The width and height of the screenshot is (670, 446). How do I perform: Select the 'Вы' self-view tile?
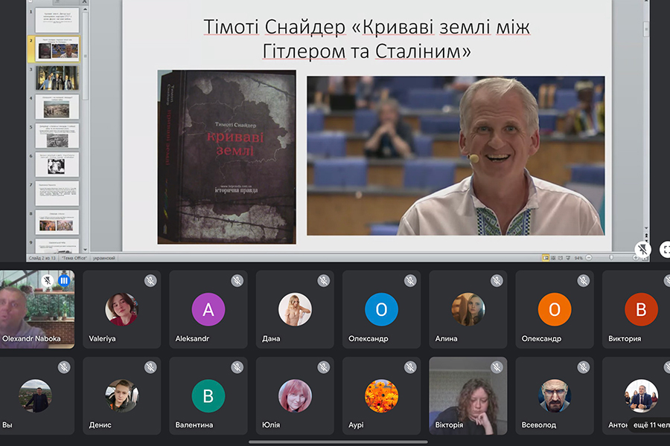pyautogui.click(x=37, y=395)
